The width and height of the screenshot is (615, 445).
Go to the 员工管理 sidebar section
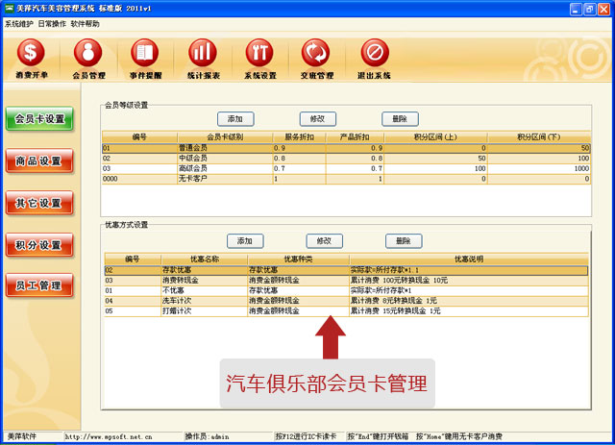tap(38, 286)
